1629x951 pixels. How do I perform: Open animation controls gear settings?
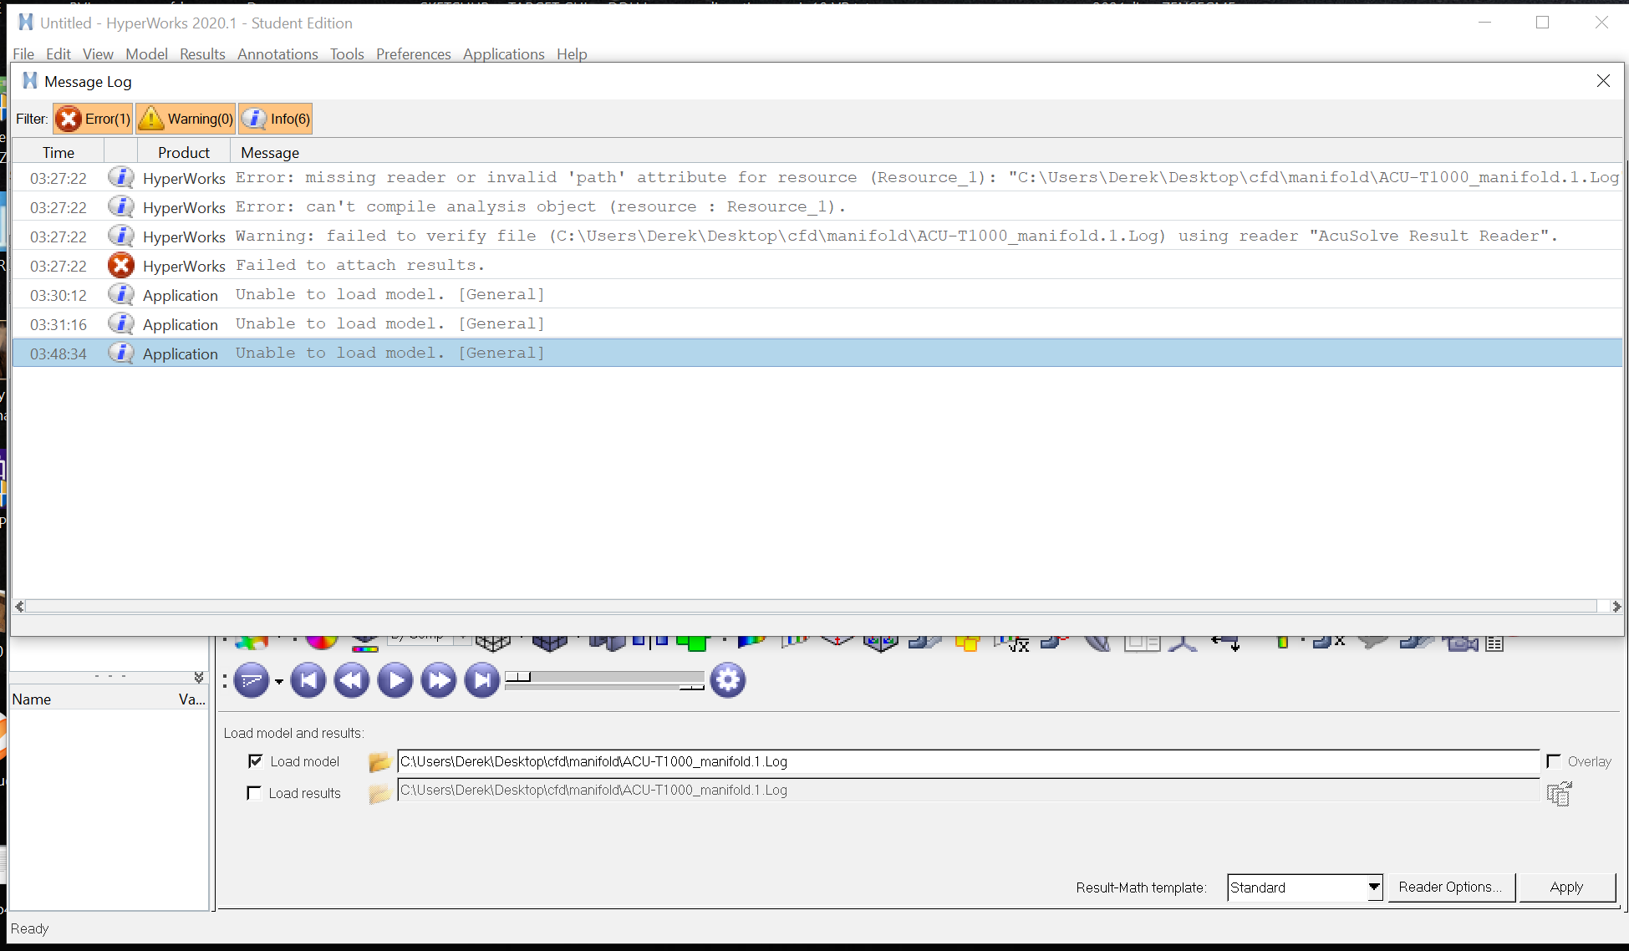728,681
